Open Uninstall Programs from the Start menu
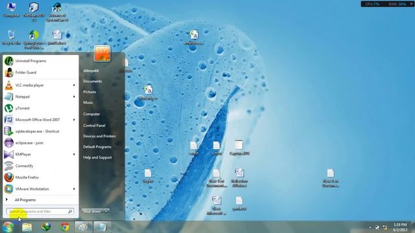The width and height of the screenshot is (415, 233). coord(40,61)
